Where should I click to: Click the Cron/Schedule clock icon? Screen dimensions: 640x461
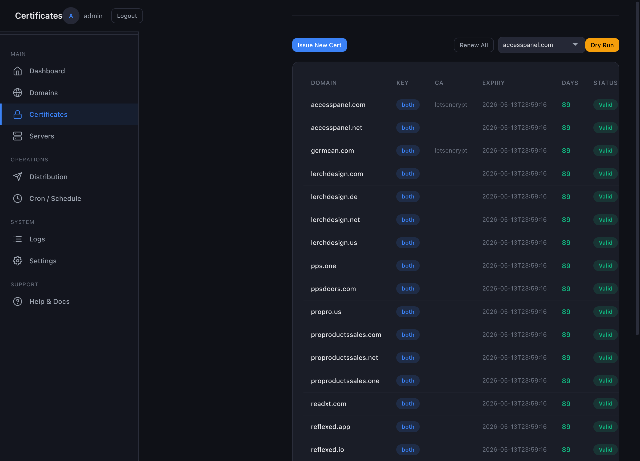tap(18, 198)
